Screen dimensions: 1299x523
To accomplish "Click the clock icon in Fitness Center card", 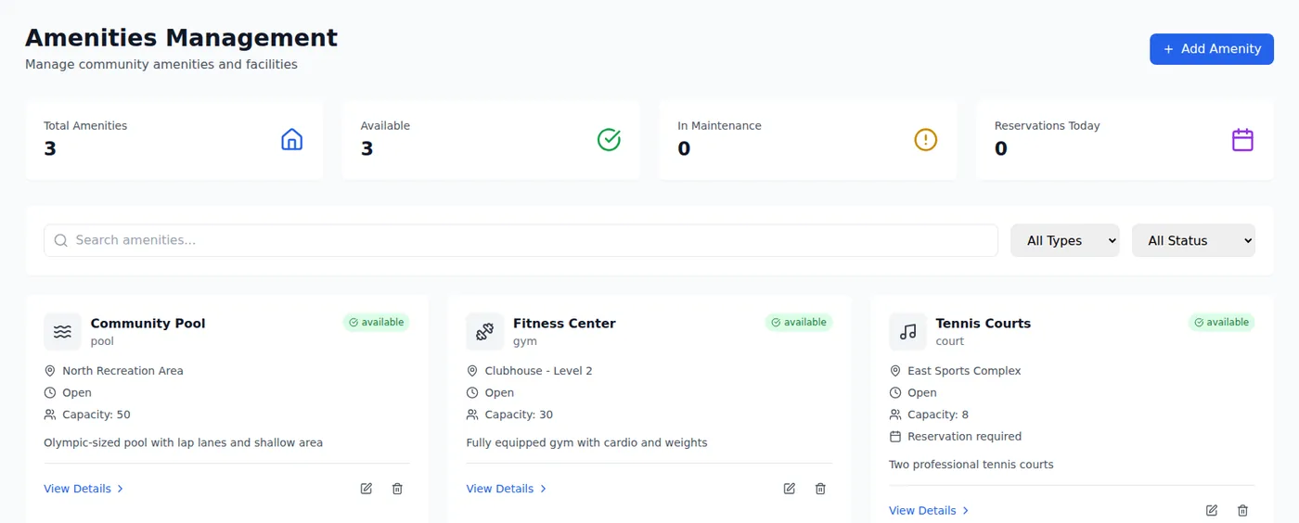I will click(472, 393).
